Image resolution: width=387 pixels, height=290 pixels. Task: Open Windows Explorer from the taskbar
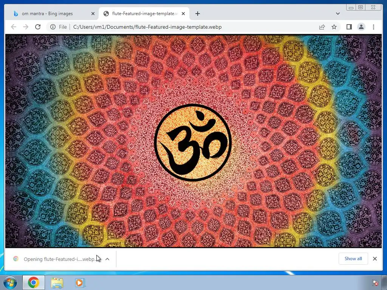(57, 283)
